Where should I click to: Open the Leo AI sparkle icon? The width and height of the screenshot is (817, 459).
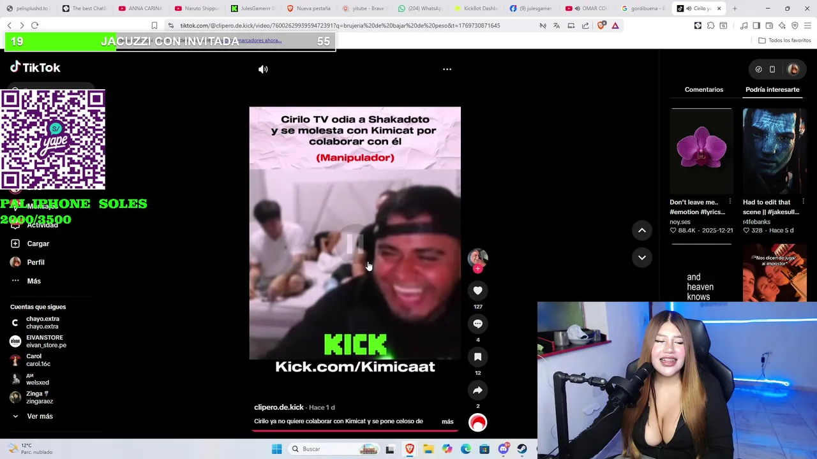click(782, 25)
